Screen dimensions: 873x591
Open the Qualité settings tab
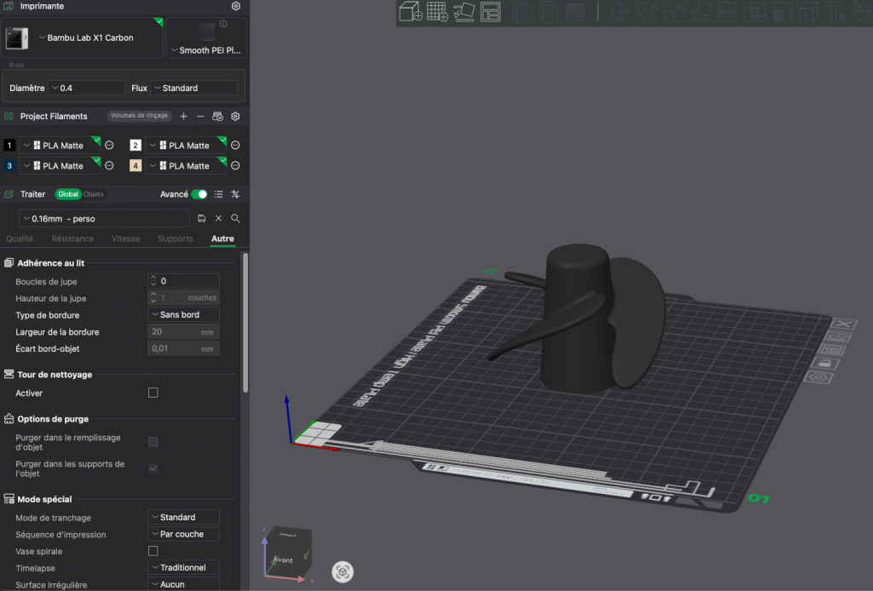pyautogui.click(x=20, y=239)
